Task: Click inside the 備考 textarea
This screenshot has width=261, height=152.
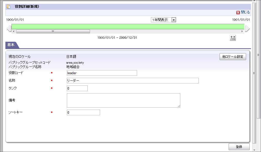Action: [123, 100]
